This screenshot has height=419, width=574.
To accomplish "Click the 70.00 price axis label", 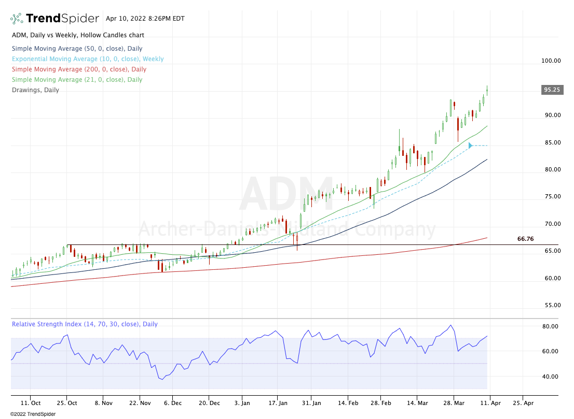I will (552, 224).
